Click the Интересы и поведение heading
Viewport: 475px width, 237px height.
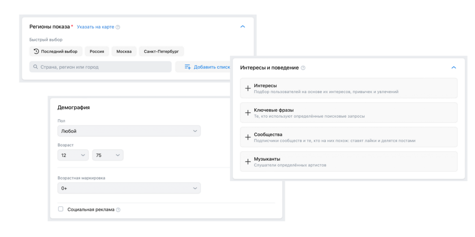[270, 68]
